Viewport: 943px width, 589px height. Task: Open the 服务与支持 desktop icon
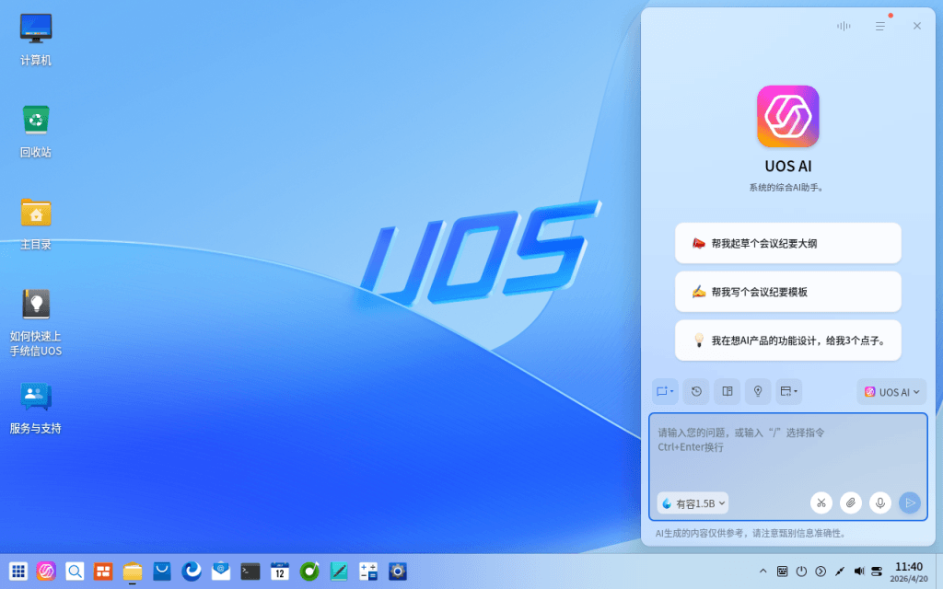36,408
